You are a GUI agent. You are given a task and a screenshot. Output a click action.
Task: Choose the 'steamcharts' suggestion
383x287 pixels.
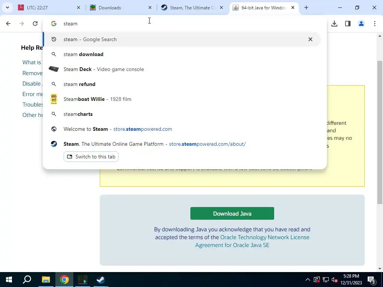182,114
